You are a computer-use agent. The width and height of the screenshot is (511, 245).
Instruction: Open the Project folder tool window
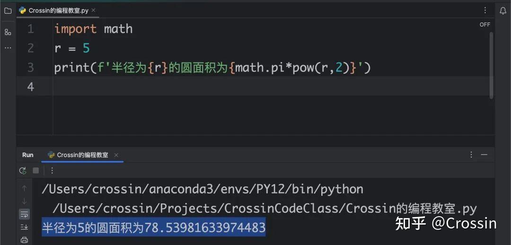pyautogui.click(x=8, y=11)
